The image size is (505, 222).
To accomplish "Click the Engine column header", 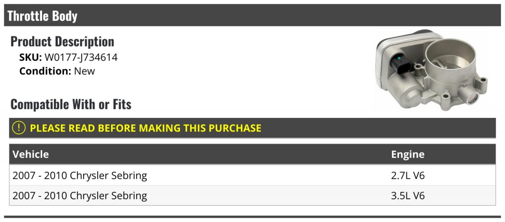I will [x=408, y=154].
